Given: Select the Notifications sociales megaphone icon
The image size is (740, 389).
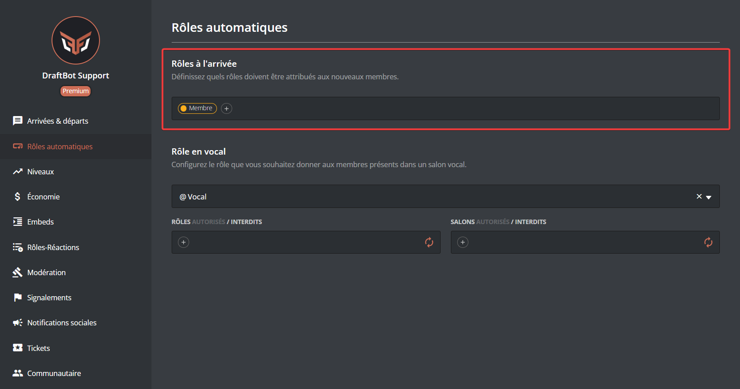Looking at the screenshot, I should [x=17, y=322].
